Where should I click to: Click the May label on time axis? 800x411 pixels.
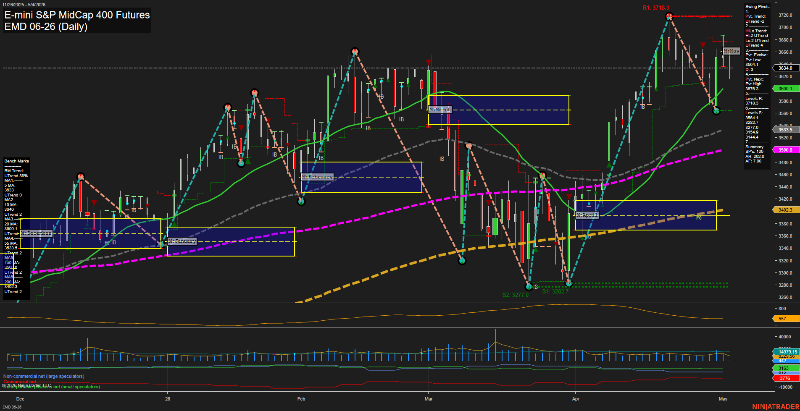[723, 399]
